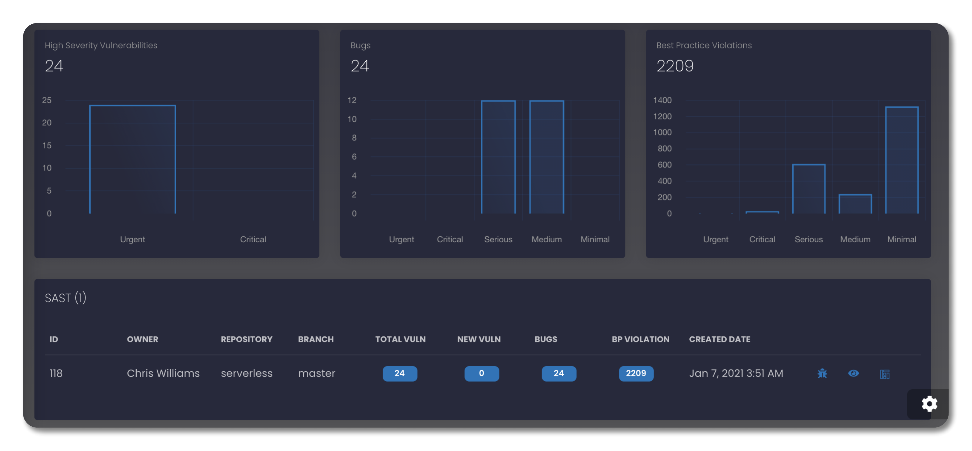Click the High Severity Vulnerabilities card title
972x451 pixels.
(x=101, y=45)
